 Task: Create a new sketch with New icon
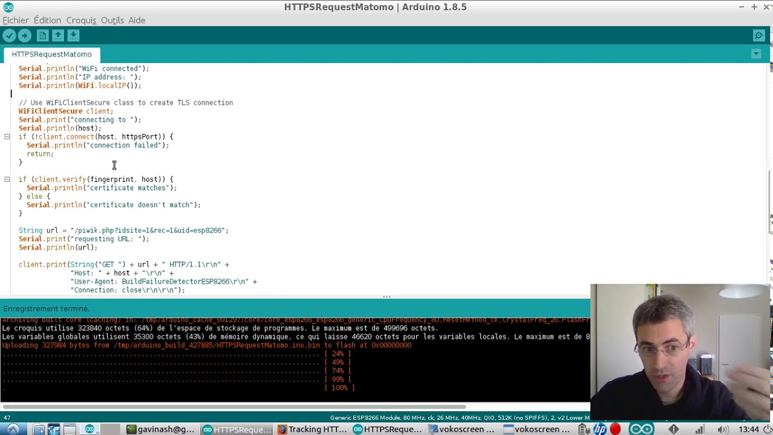point(43,36)
